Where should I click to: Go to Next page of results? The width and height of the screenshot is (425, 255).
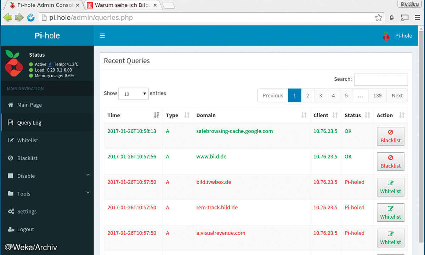397,95
